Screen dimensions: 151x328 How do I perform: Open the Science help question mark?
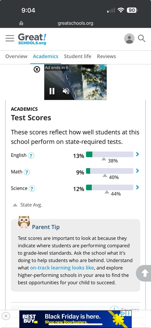[x=32, y=189]
